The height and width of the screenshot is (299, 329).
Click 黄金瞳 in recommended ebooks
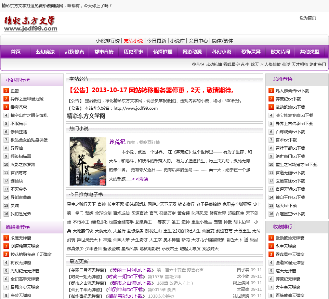(184, 213)
